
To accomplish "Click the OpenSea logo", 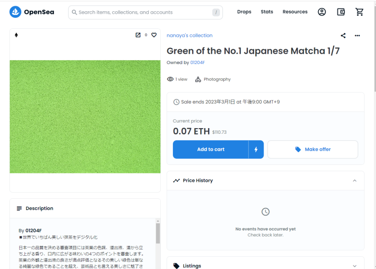I will tap(31, 12).
